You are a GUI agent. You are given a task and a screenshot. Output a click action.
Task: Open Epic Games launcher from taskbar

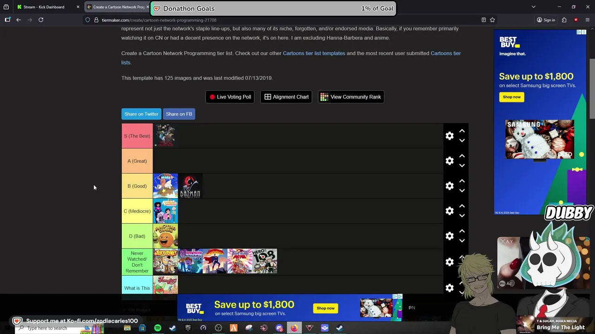tap(188, 328)
